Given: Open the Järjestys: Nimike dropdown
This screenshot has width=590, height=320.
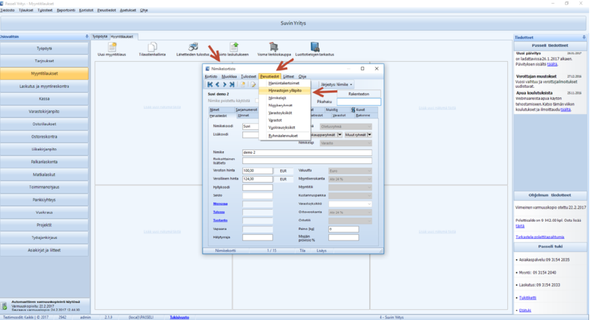Looking at the screenshot, I should pyautogui.click(x=337, y=84).
